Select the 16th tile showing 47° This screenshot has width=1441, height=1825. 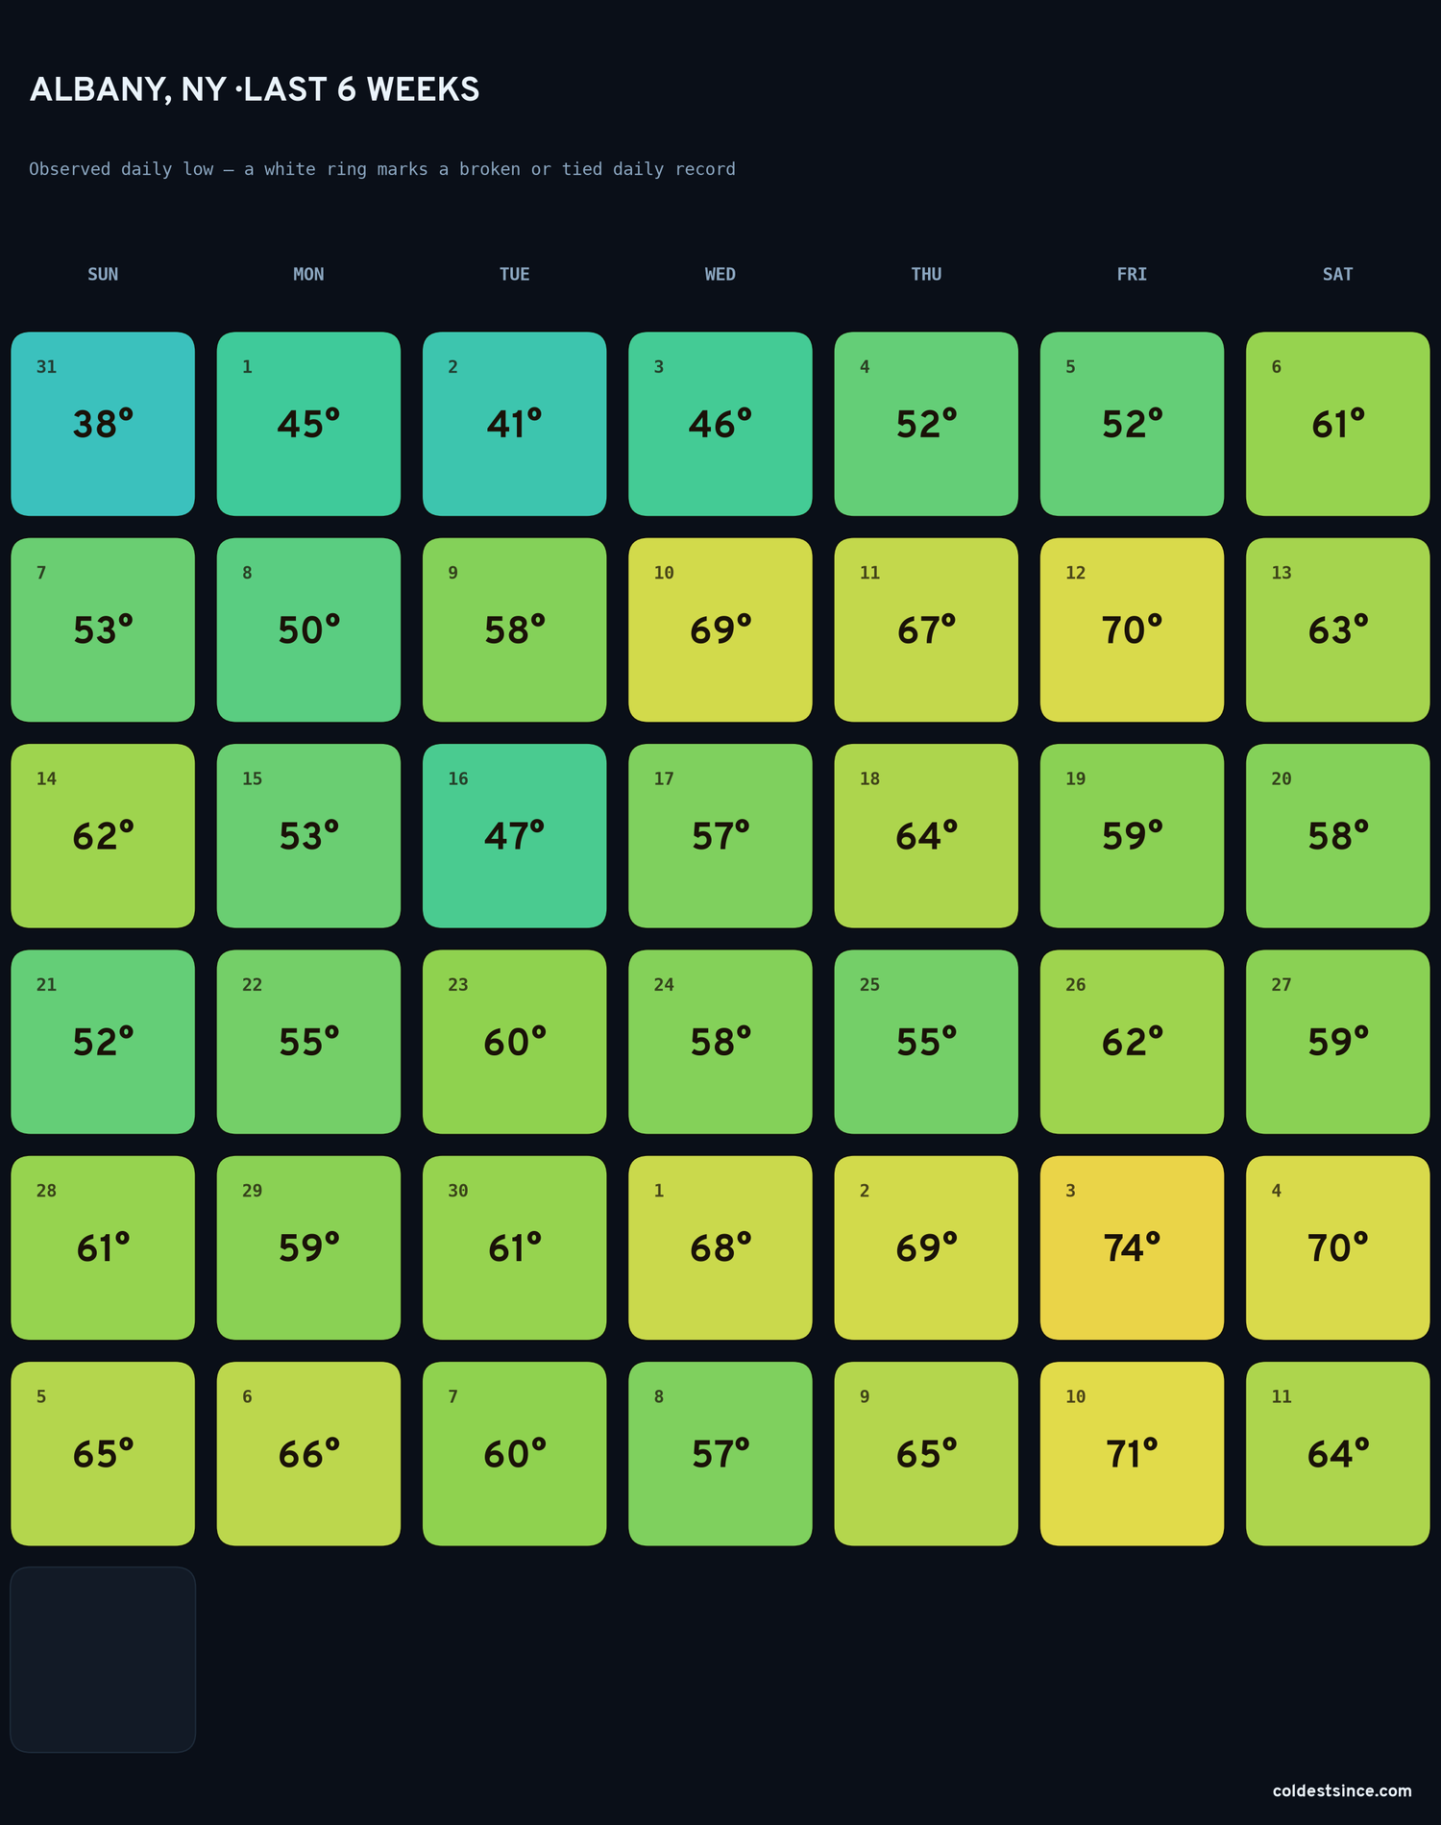(x=514, y=836)
